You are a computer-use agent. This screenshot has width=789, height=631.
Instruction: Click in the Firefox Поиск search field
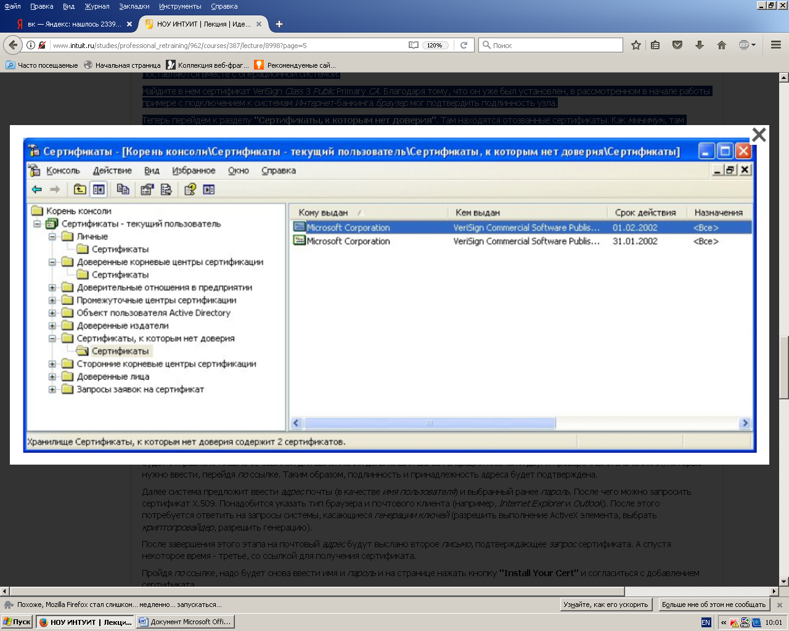click(552, 45)
